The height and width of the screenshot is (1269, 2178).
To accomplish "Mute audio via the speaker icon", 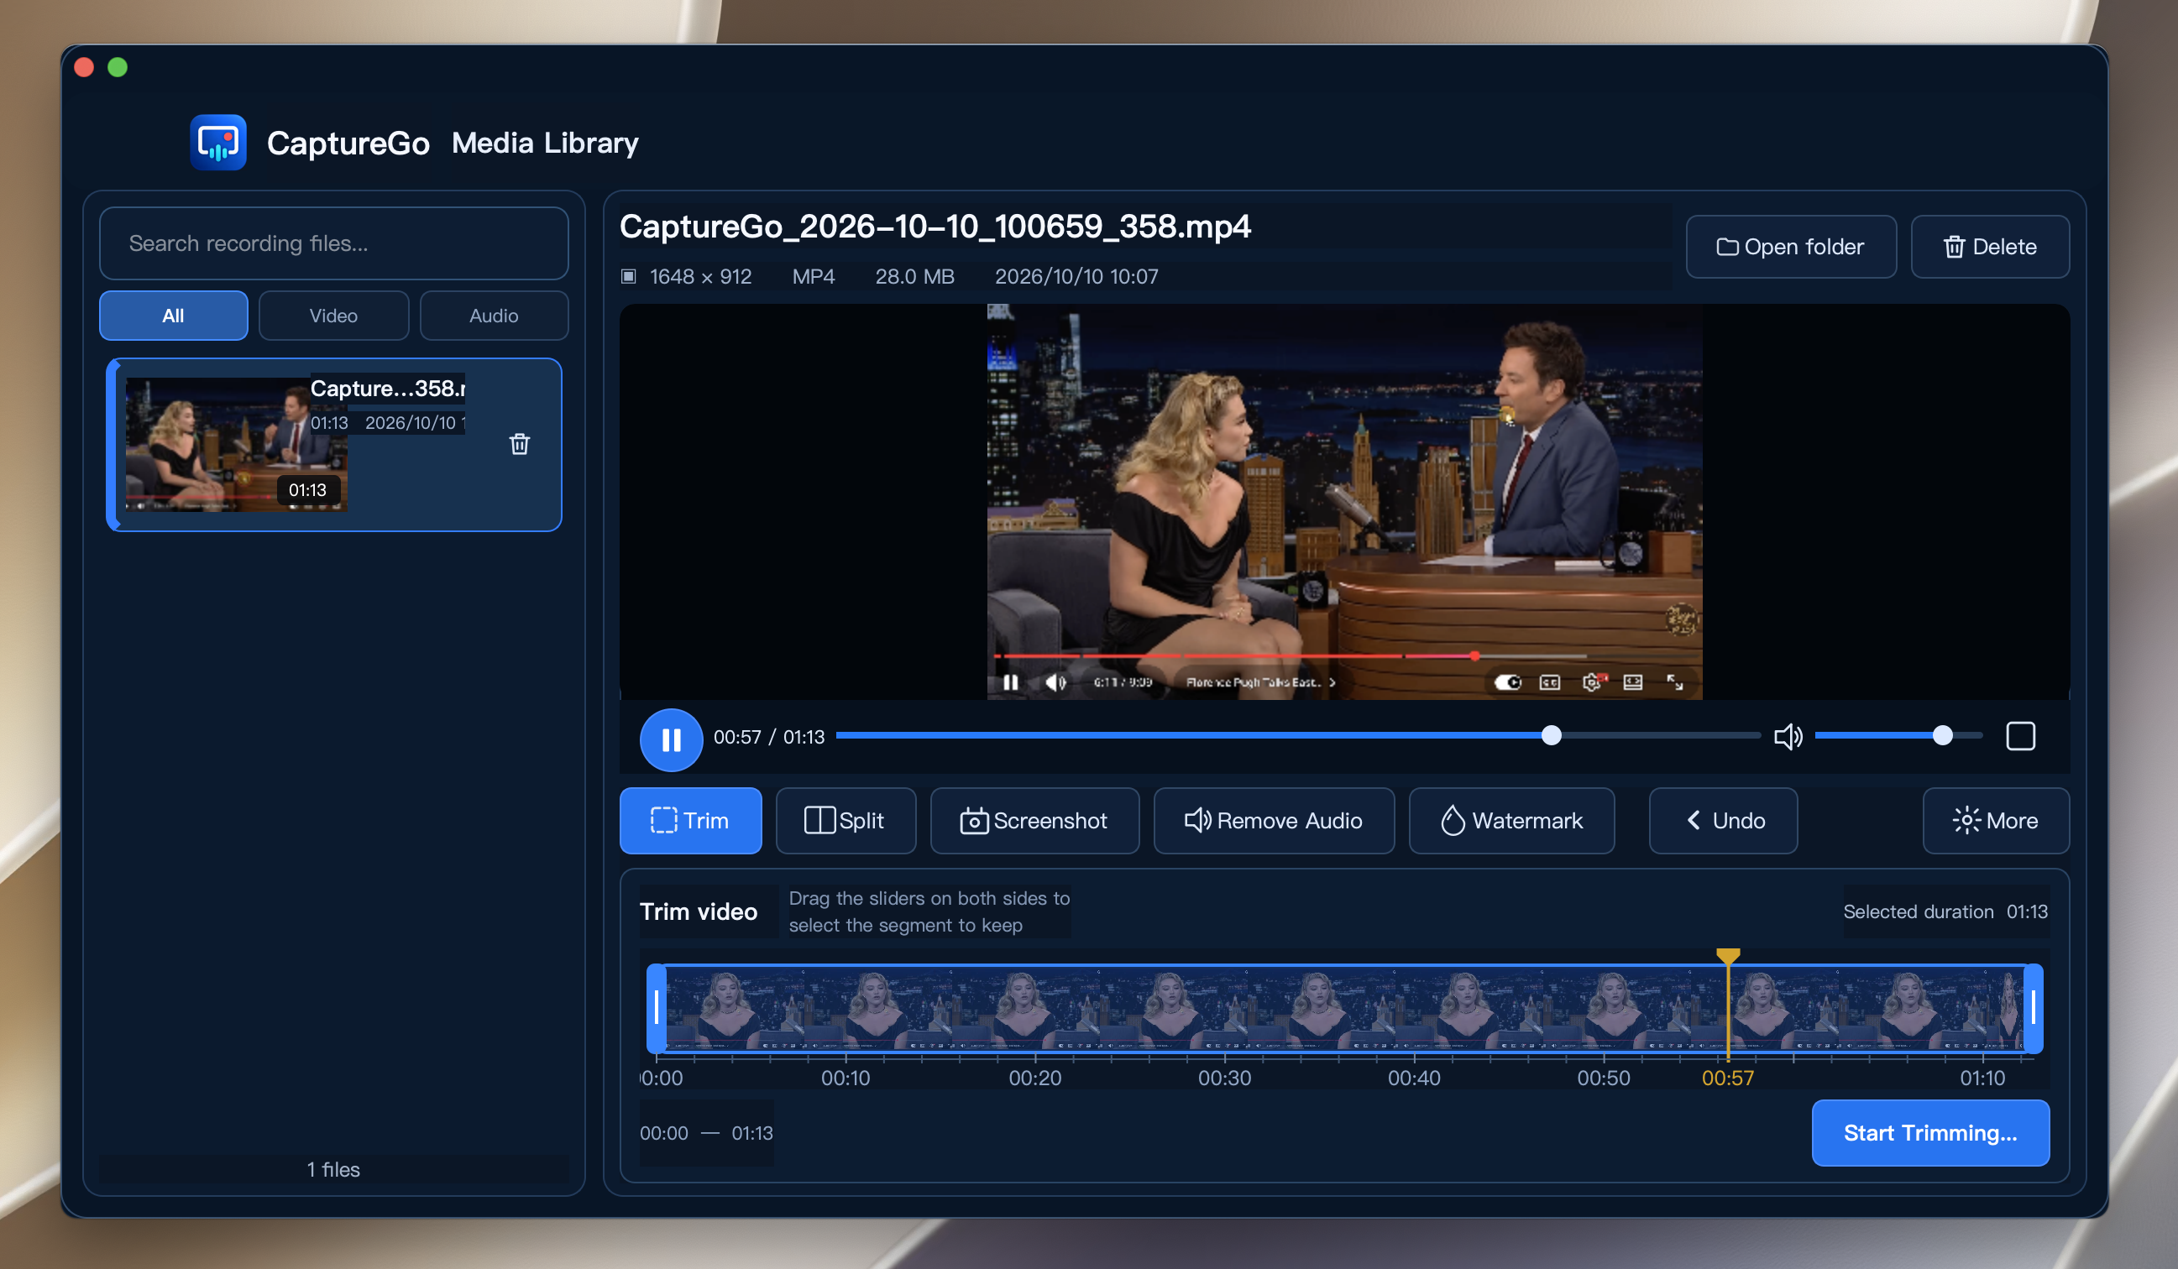I will pos(1788,737).
